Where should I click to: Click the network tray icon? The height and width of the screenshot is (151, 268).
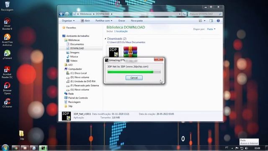[242, 148]
